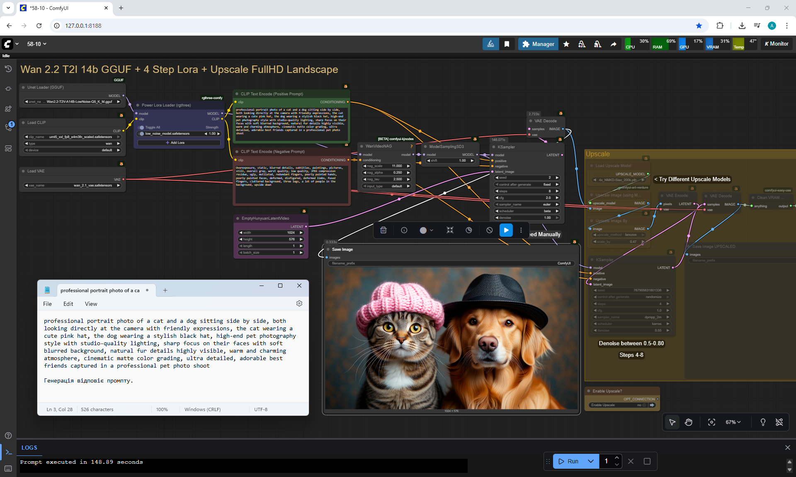Click the node info icon

(404, 230)
